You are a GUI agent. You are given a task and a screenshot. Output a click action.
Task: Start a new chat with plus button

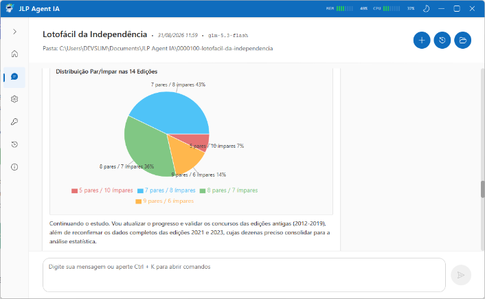click(x=422, y=41)
